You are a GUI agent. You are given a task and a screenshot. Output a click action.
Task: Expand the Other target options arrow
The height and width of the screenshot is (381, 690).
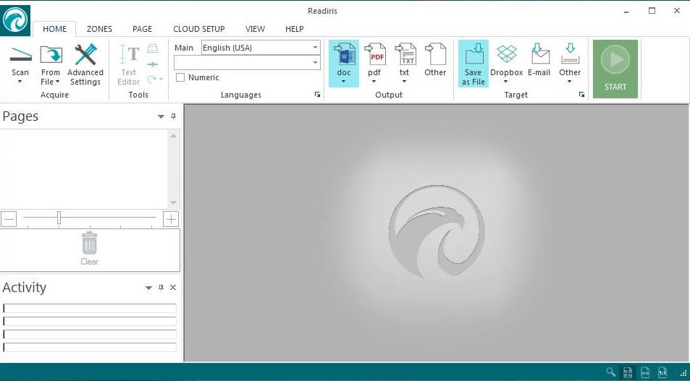[569, 82]
